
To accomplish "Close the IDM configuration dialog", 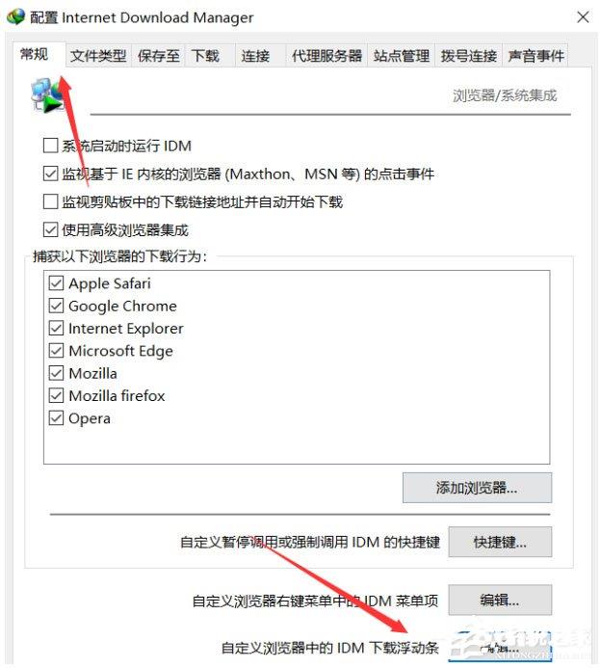I will [583, 17].
